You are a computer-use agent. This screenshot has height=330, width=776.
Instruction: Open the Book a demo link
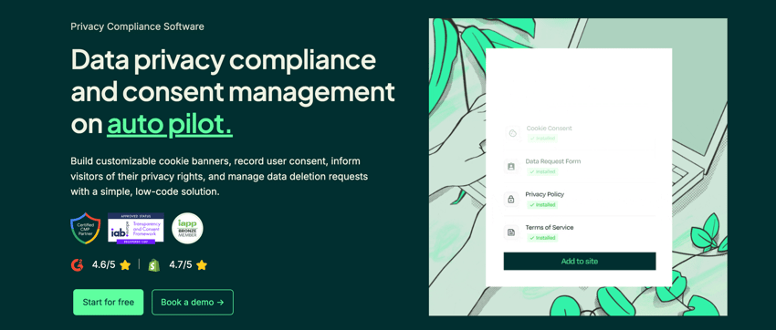pyautogui.click(x=193, y=303)
